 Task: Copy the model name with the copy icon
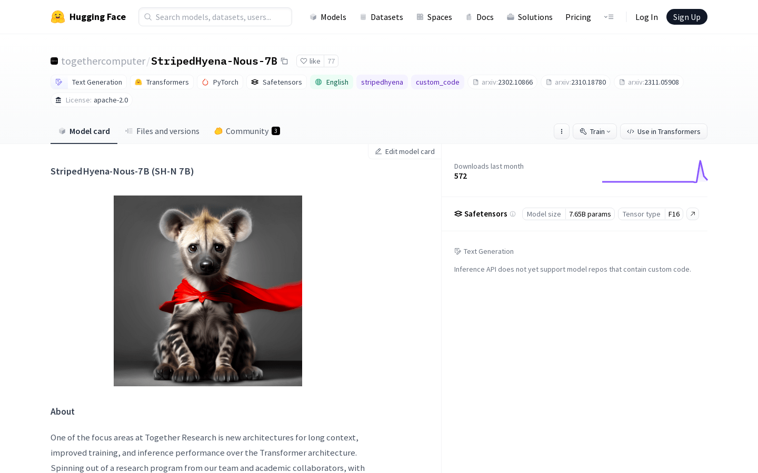pyautogui.click(x=284, y=61)
